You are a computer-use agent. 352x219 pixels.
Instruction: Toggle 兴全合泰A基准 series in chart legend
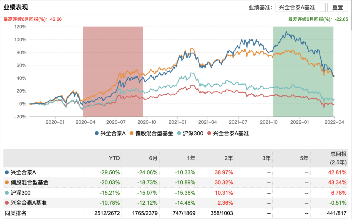coord(228,134)
